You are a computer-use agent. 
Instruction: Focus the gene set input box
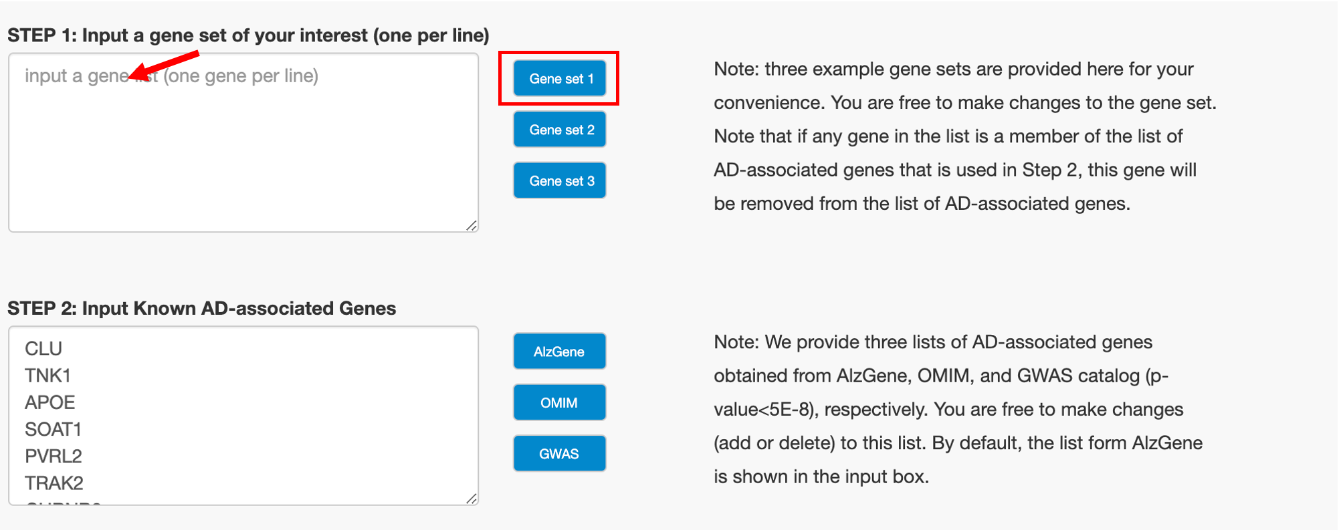(243, 154)
